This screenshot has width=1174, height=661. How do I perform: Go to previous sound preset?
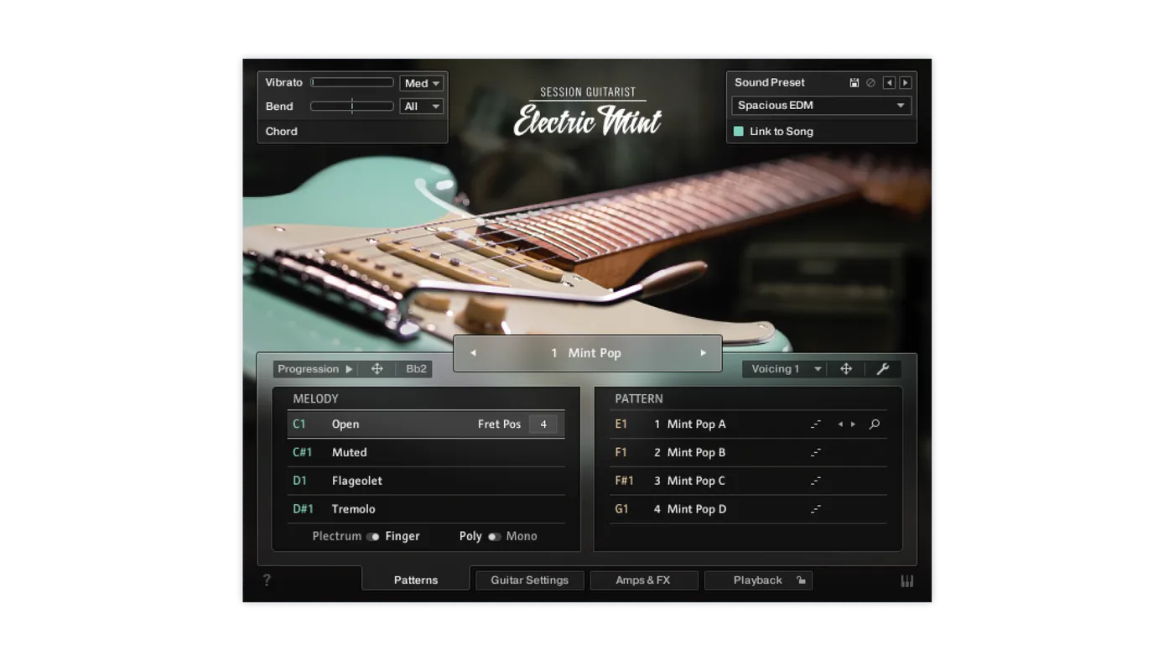pyautogui.click(x=889, y=83)
